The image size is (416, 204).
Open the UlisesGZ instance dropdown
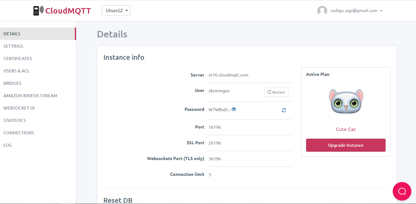pos(116,11)
